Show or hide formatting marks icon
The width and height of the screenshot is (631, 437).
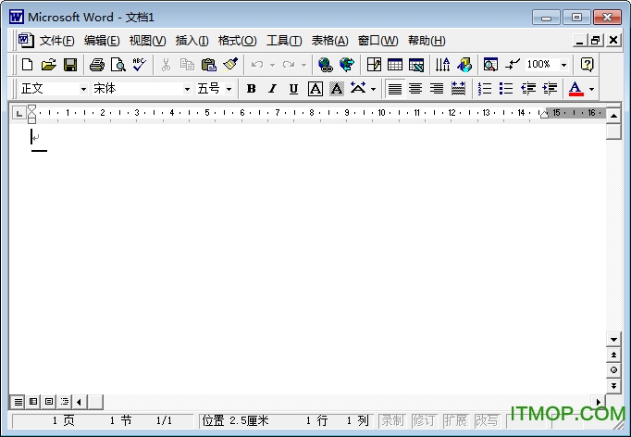click(513, 65)
